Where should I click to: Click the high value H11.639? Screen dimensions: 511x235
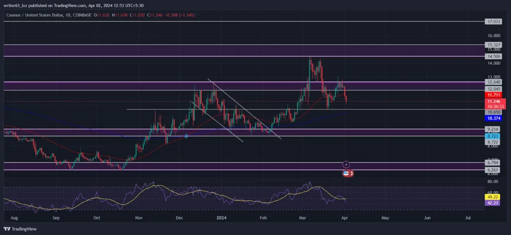120,15
